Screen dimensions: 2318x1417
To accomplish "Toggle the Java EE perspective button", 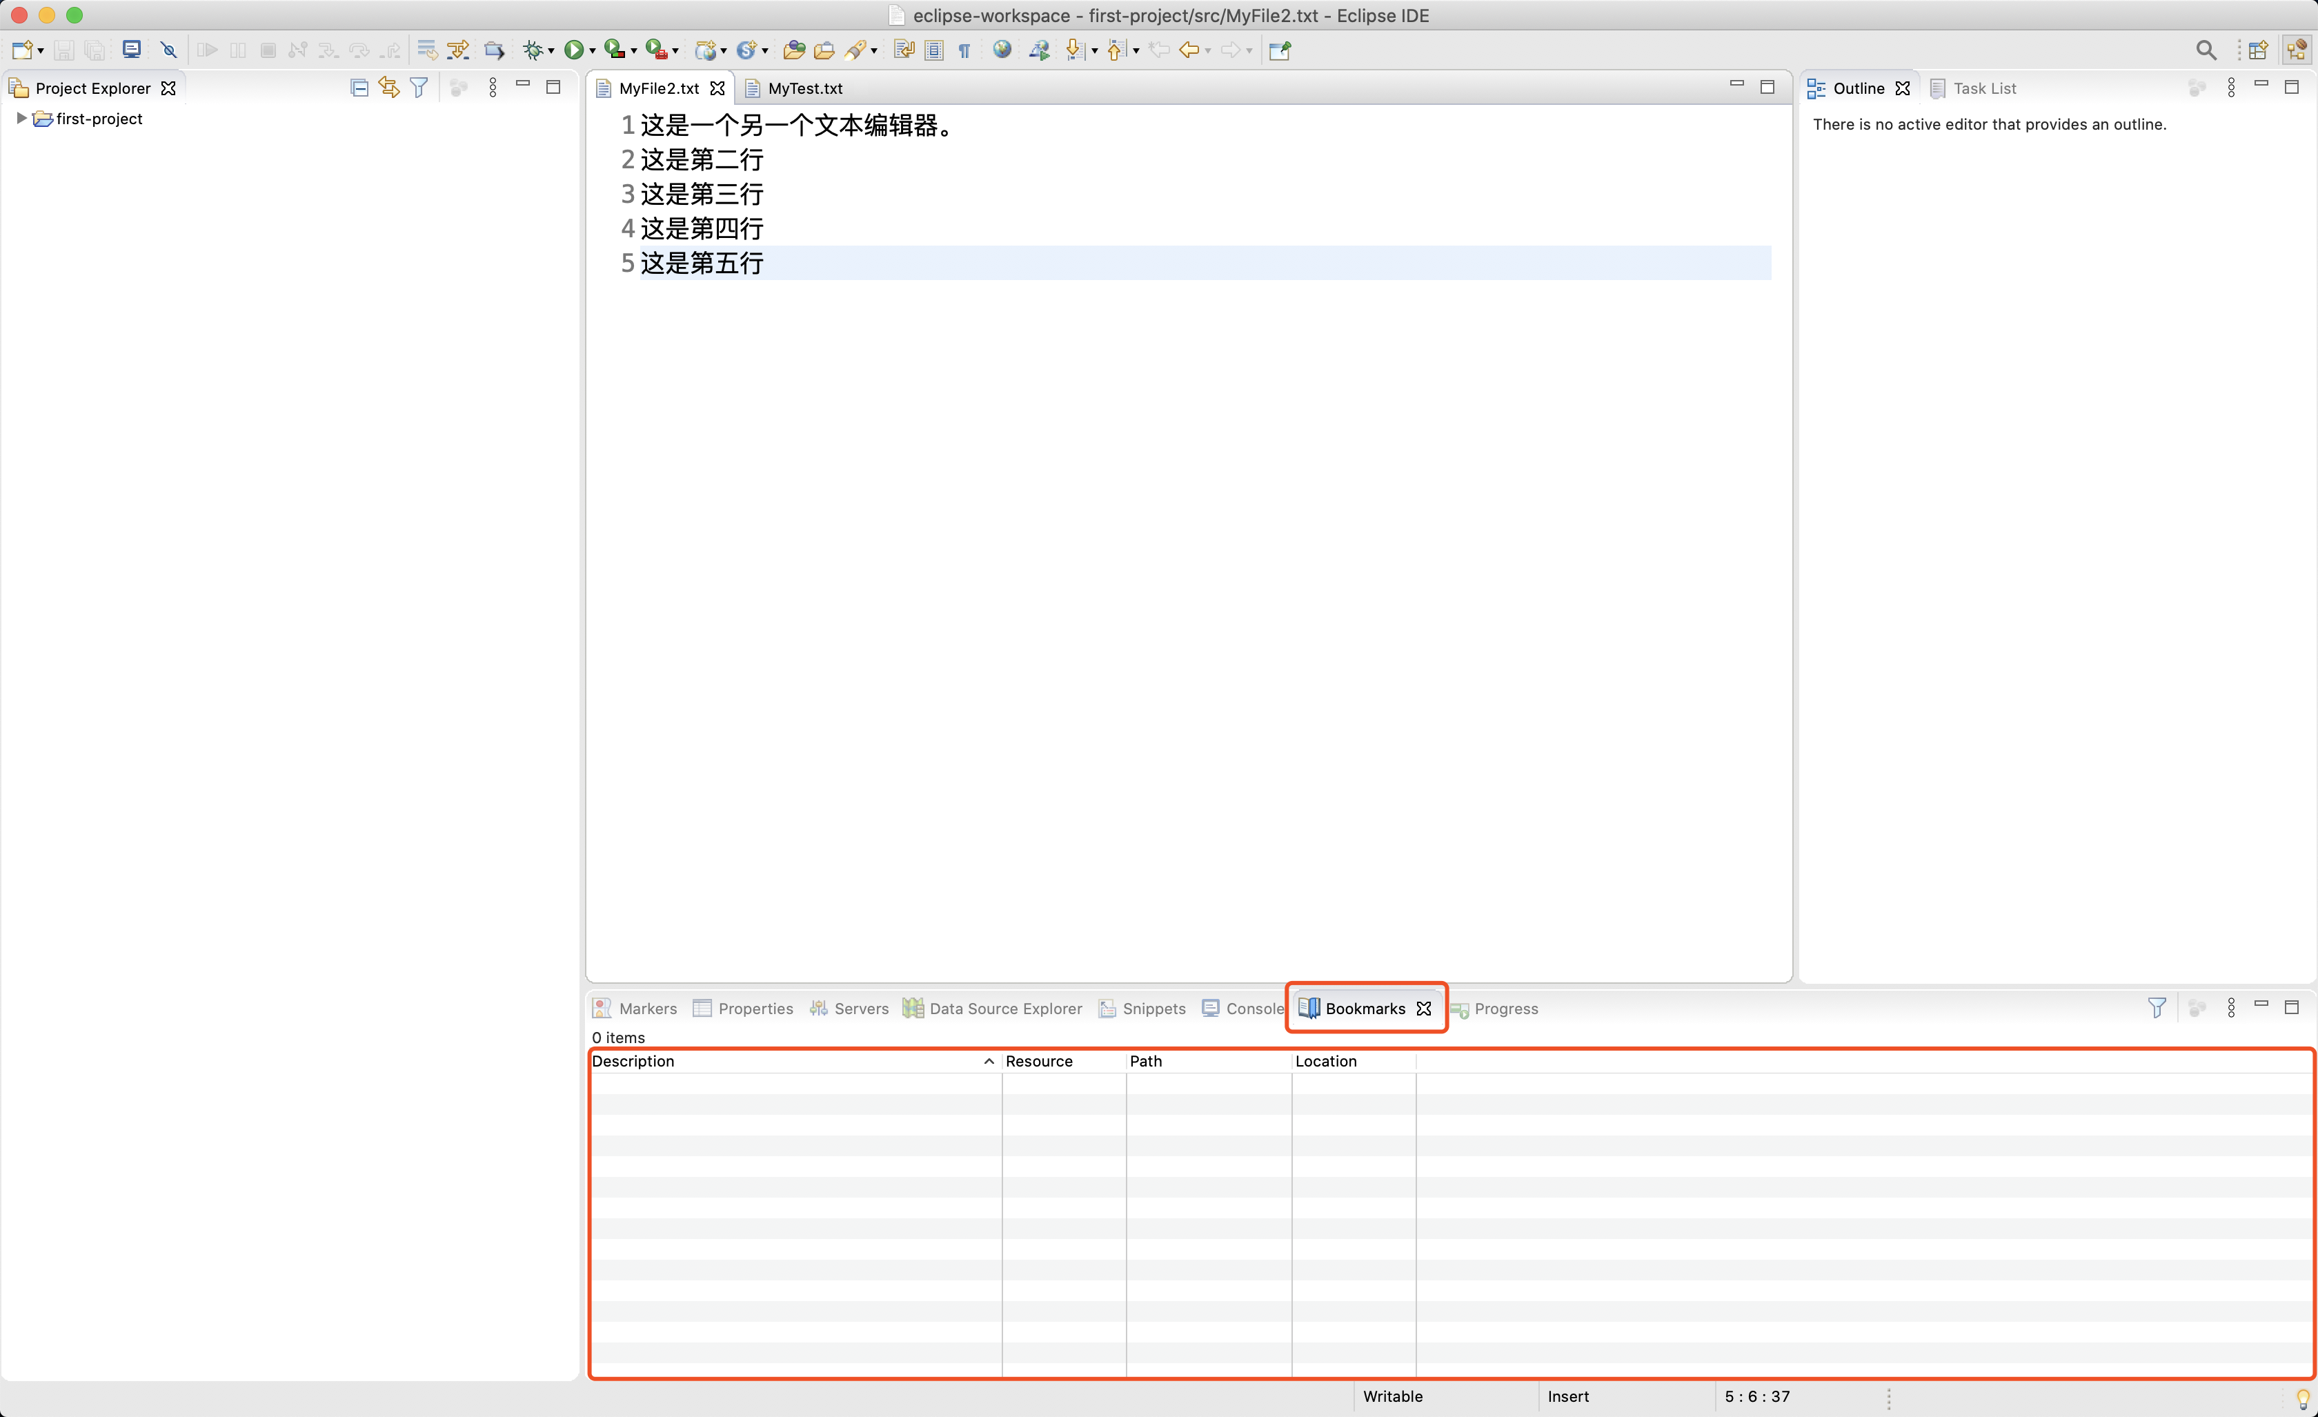I will [2297, 50].
